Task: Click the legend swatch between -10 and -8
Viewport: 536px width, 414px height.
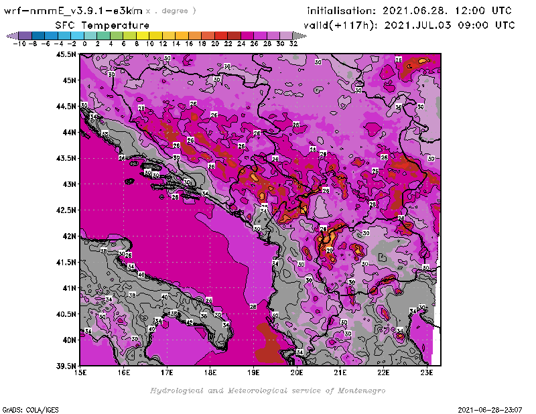Action: (25, 36)
